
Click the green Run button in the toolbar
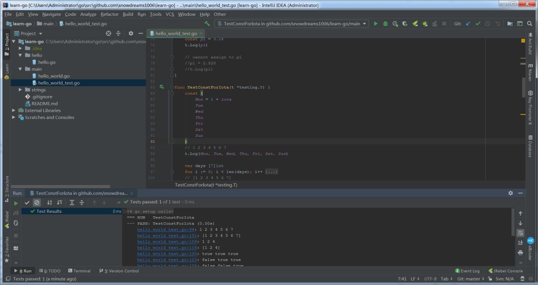[376, 23]
